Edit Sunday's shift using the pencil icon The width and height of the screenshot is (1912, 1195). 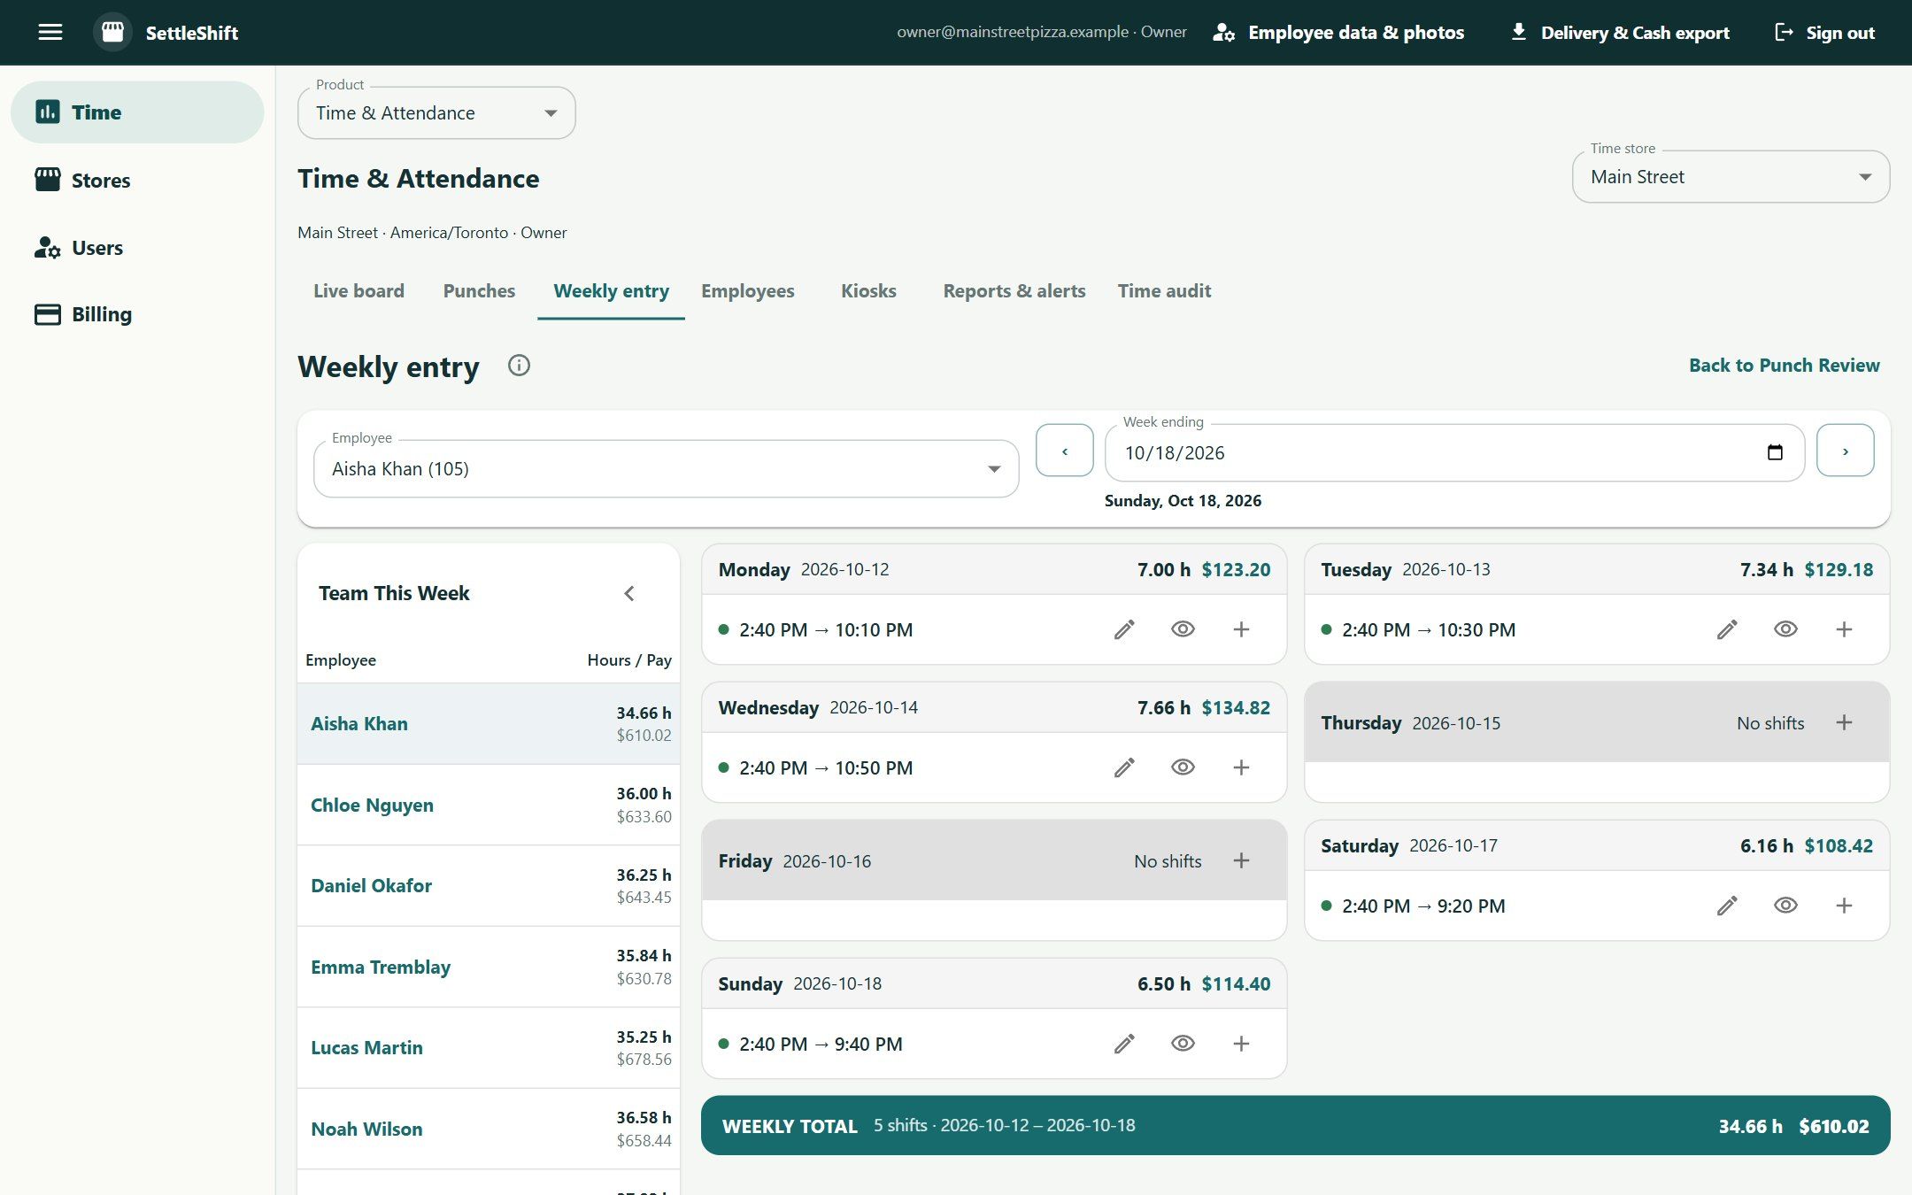tap(1124, 1044)
